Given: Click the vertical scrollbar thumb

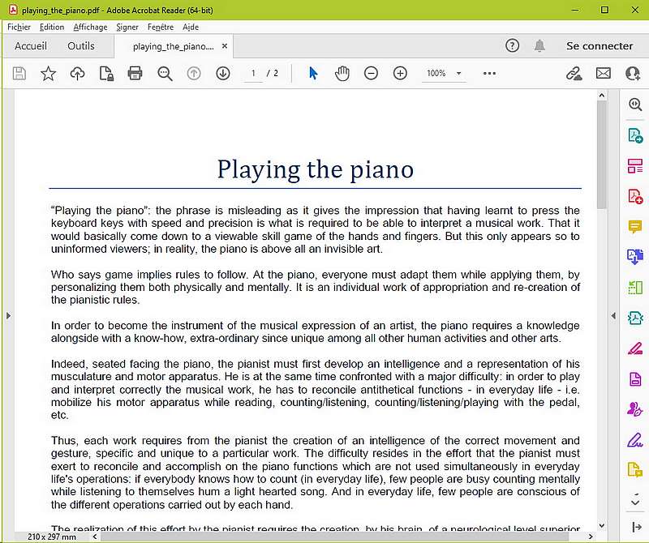Looking at the screenshot, I should tap(601, 154).
